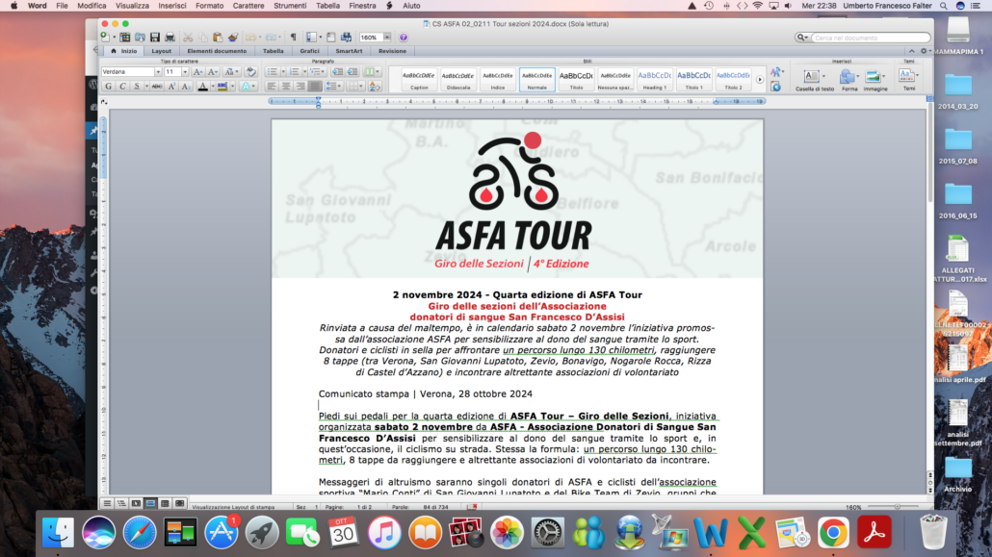This screenshot has height=557, width=992.
Task: Print the document using the printer icon
Action: [x=170, y=38]
